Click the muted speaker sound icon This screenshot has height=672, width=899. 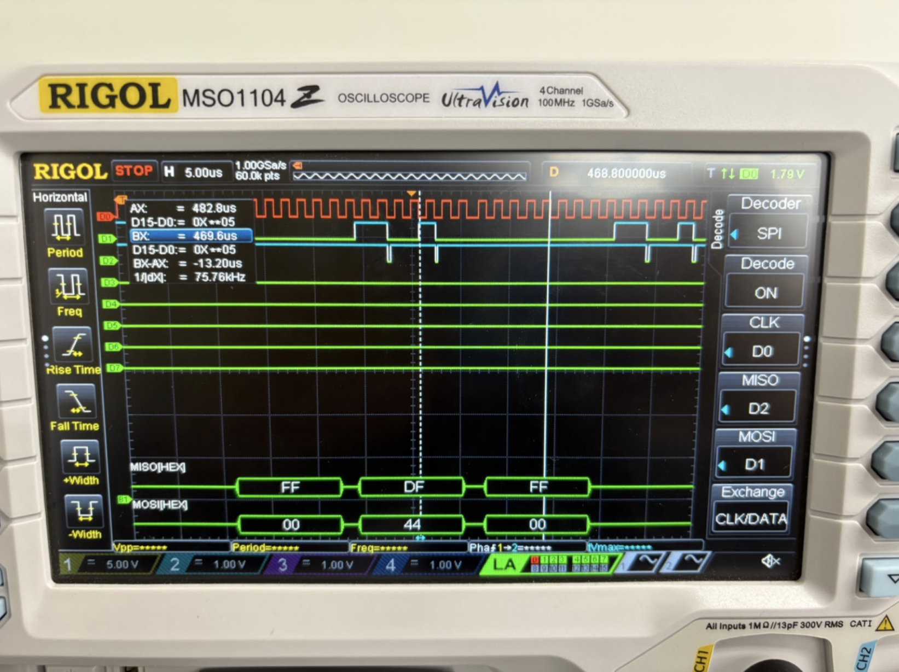pyautogui.click(x=770, y=561)
